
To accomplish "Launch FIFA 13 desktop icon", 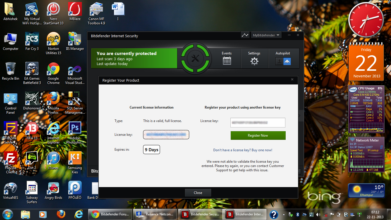I will click(x=32, y=131).
